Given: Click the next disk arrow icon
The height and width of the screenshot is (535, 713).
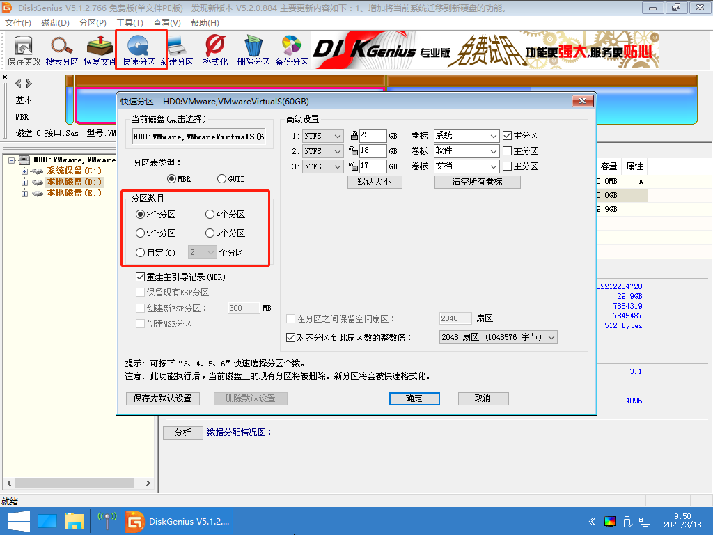Looking at the screenshot, I should pyautogui.click(x=29, y=84).
